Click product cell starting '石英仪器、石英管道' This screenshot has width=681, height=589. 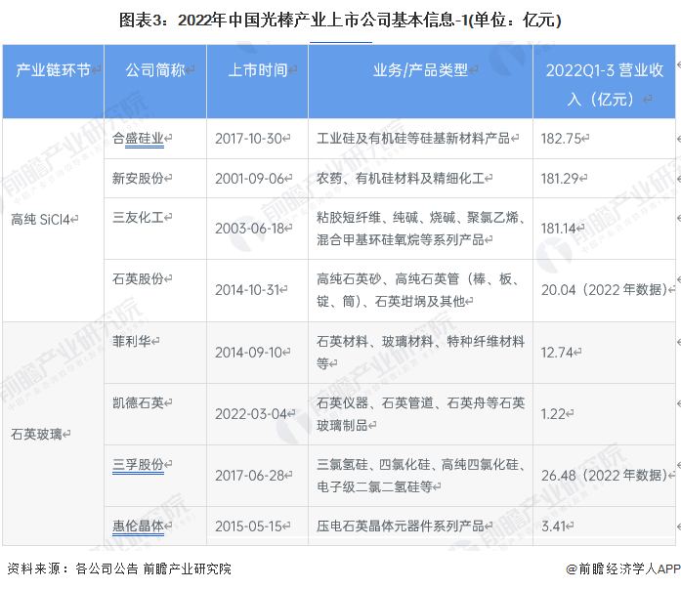(420, 414)
